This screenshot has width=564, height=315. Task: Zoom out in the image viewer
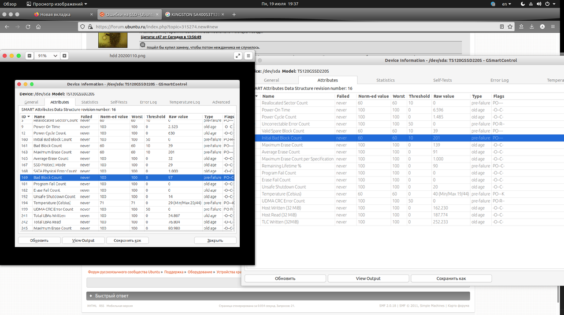click(x=29, y=56)
